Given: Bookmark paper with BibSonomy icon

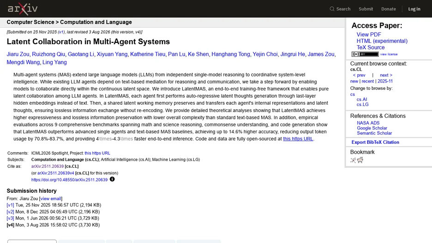Looking at the screenshot, I should point(353,160).
